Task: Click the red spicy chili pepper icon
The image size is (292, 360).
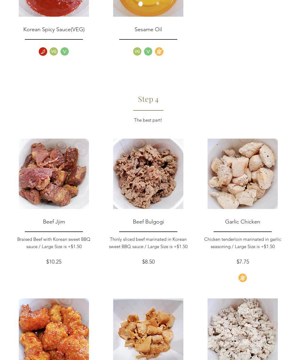Action: pos(43,52)
